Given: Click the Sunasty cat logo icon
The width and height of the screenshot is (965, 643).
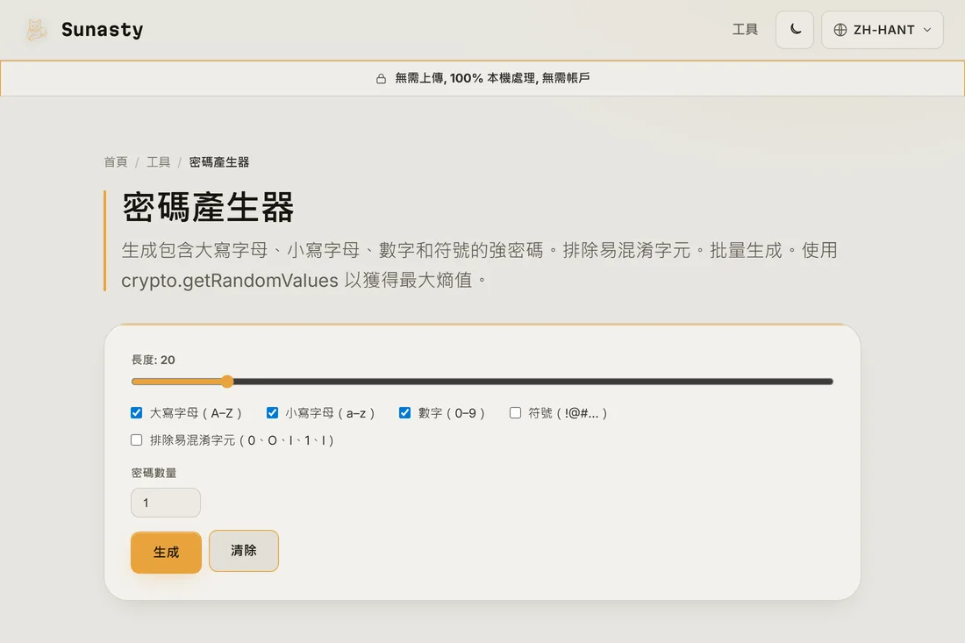Looking at the screenshot, I should tap(36, 30).
